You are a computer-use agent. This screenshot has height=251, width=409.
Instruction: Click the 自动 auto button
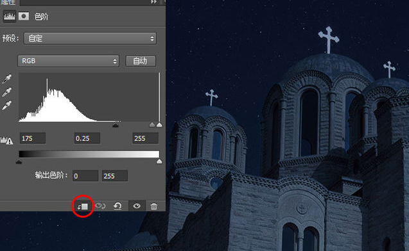[141, 61]
